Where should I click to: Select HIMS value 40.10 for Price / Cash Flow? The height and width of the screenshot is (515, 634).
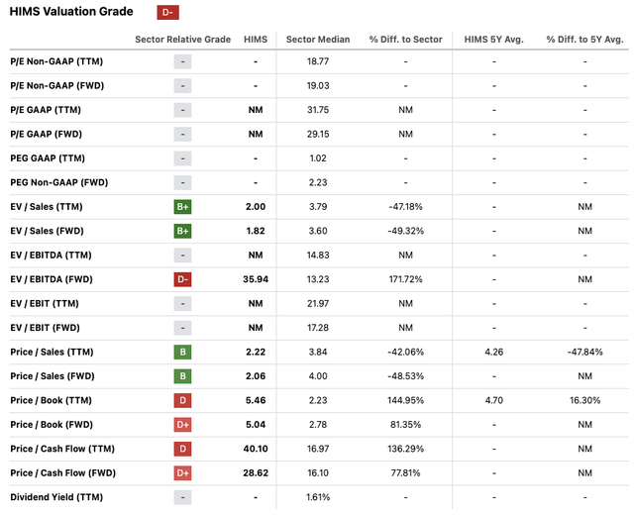coord(256,449)
